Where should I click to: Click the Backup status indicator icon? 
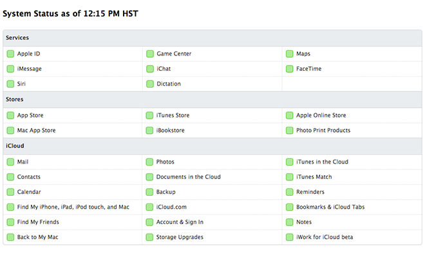tap(149, 192)
